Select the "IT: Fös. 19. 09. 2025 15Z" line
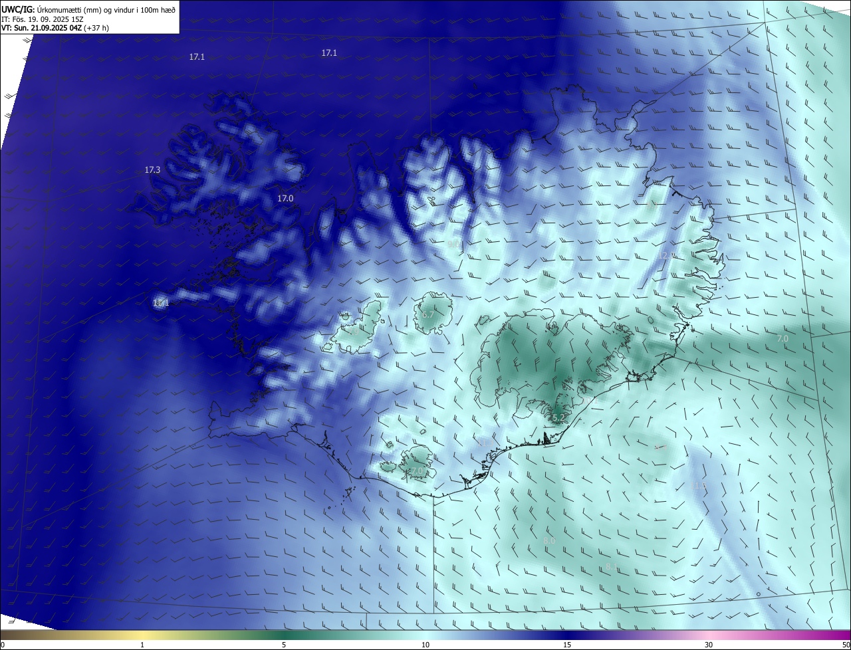This screenshot has width=851, height=650. pos(44,19)
